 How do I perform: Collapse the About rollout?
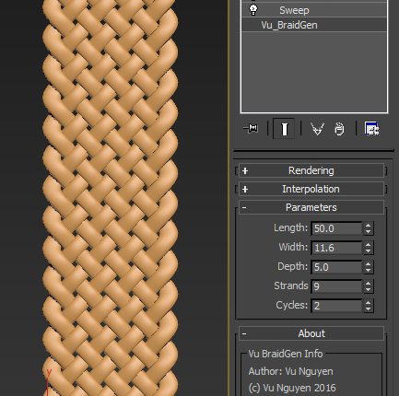pyautogui.click(x=311, y=333)
